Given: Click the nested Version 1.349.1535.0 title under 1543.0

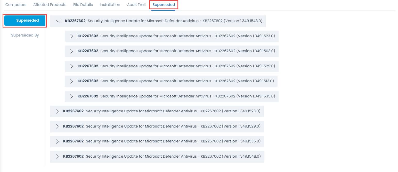Looking at the screenshot, I should [188, 96].
